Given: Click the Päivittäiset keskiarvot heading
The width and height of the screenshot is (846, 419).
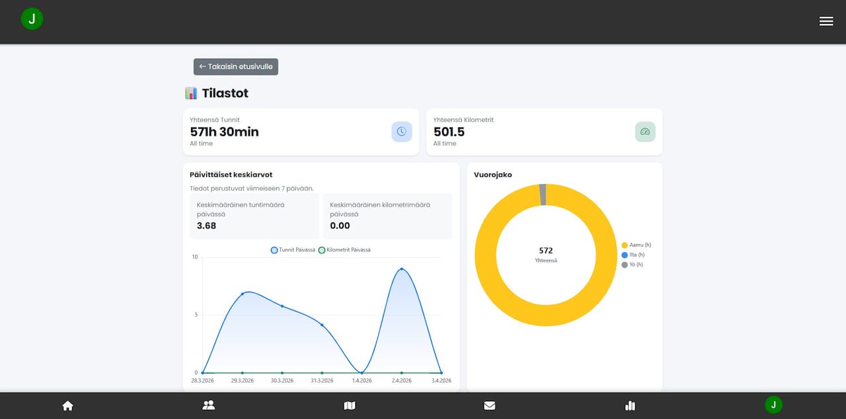Looking at the screenshot, I should (231, 175).
